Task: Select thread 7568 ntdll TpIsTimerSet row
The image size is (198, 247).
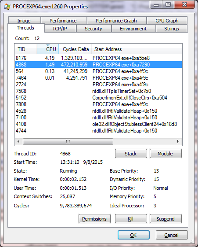Action: coord(98,91)
